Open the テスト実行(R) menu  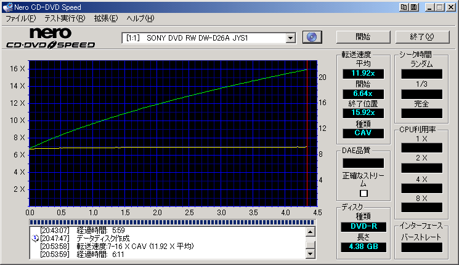65,18
